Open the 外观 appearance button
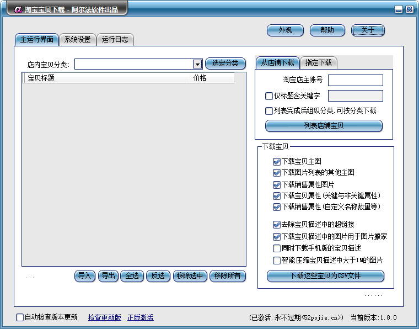Image resolution: width=419 pixels, height=329 pixels. 285,30
